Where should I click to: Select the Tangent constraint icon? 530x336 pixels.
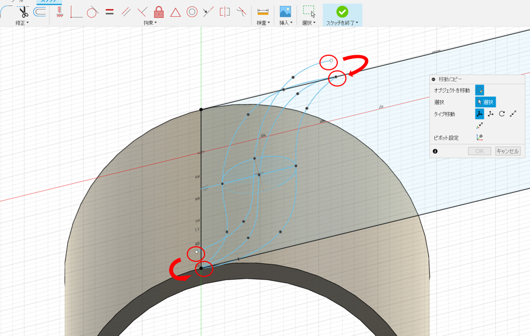92,12
